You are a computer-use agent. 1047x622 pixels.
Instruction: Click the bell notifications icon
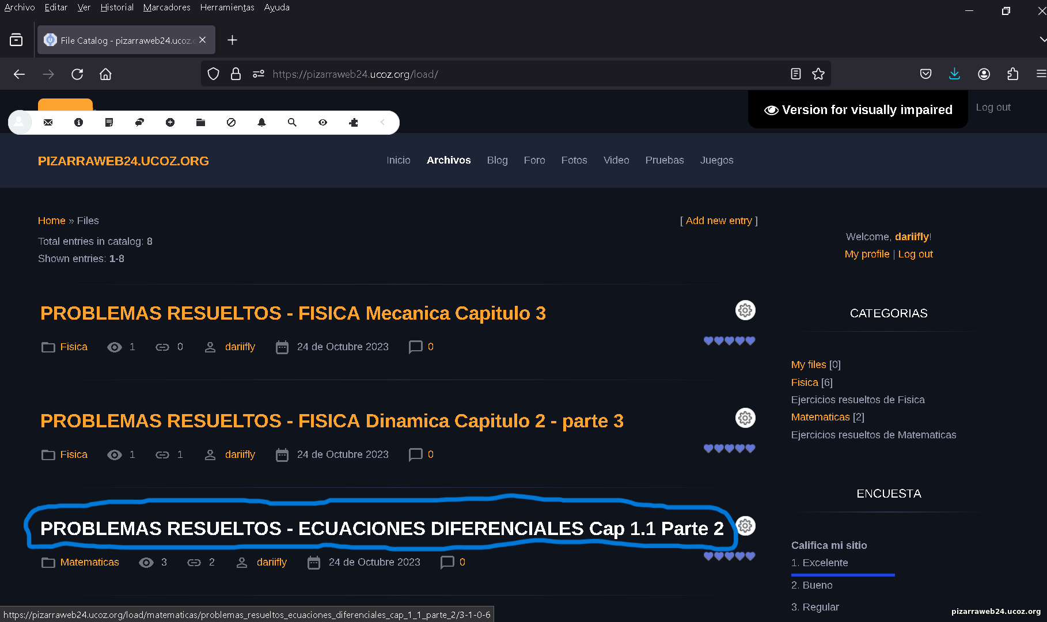click(x=261, y=123)
